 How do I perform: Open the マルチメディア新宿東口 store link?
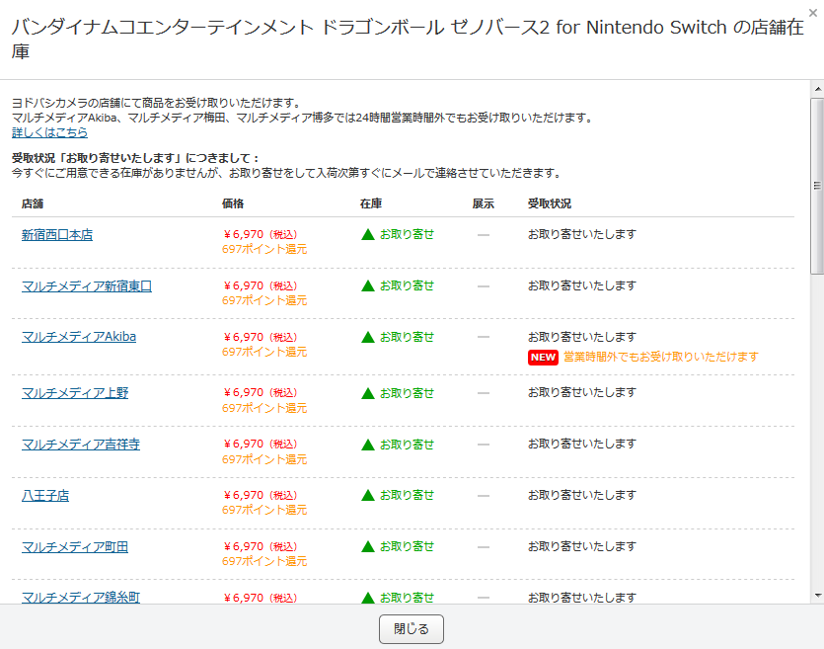point(87,286)
